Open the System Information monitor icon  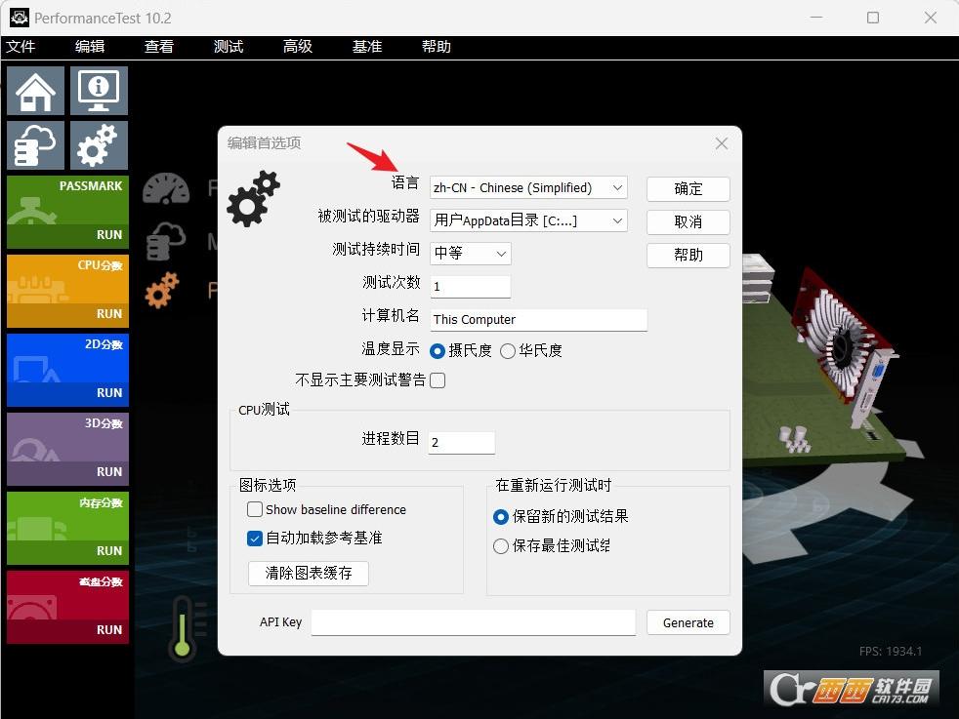[99, 91]
